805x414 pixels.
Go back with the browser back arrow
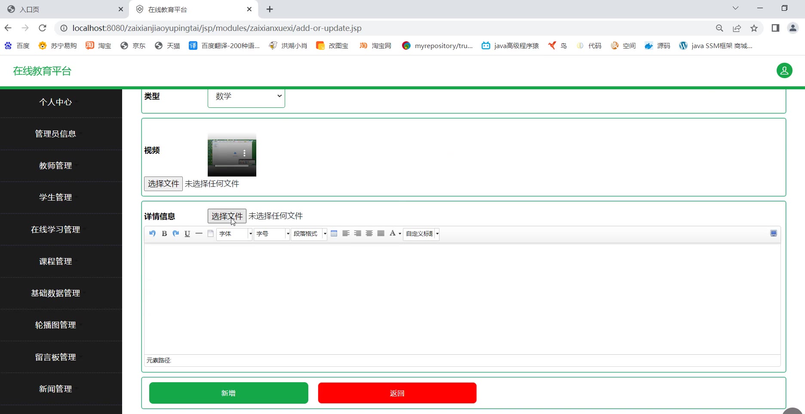point(8,28)
